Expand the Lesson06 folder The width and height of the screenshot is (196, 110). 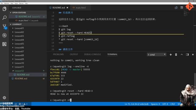[x=28, y=48]
